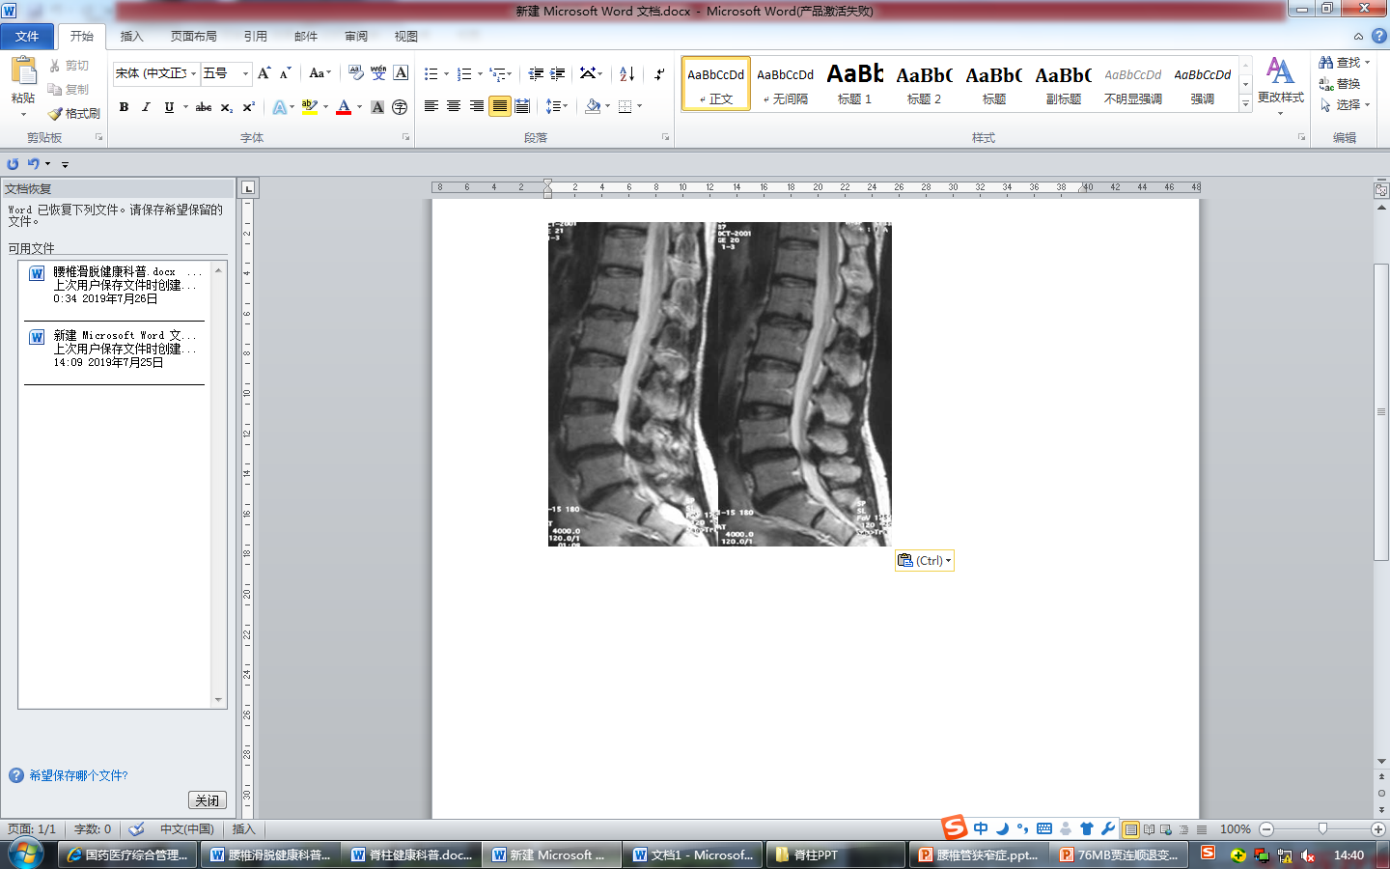This screenshot has height=869, width=1390.
Task: Click the Grow Font icon
Action: point(264,74)
